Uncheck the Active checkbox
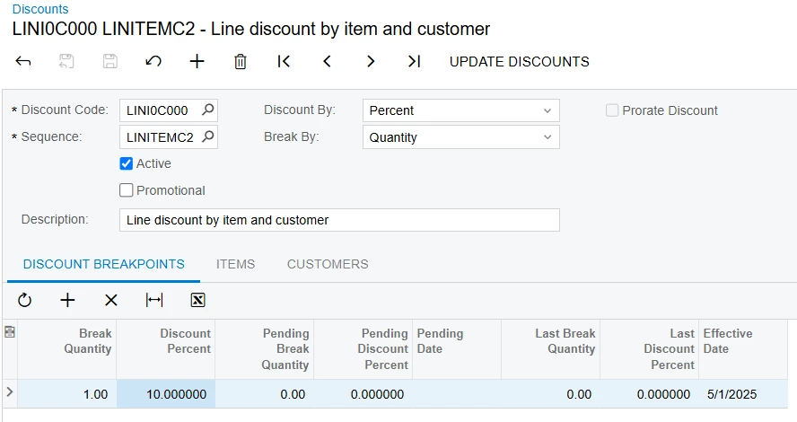The width and height of the screenshot is (797, 422). point(127,164)
